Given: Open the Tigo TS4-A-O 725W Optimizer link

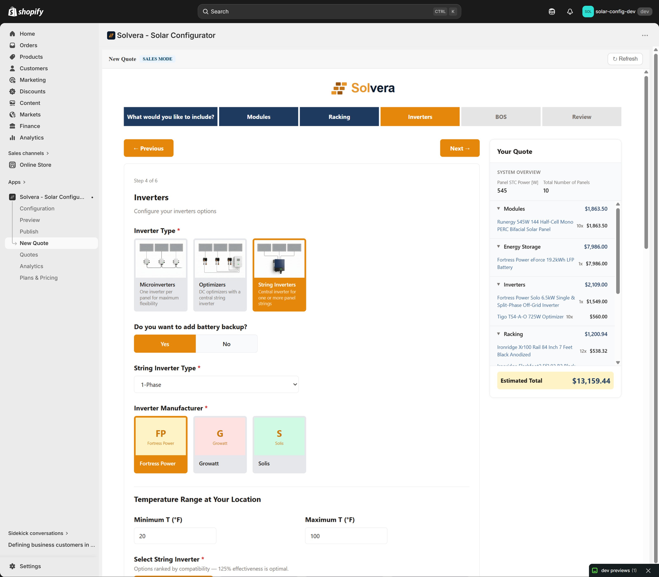Looking at the screenshot, I should pyautogui.click(x=530, y=317).
